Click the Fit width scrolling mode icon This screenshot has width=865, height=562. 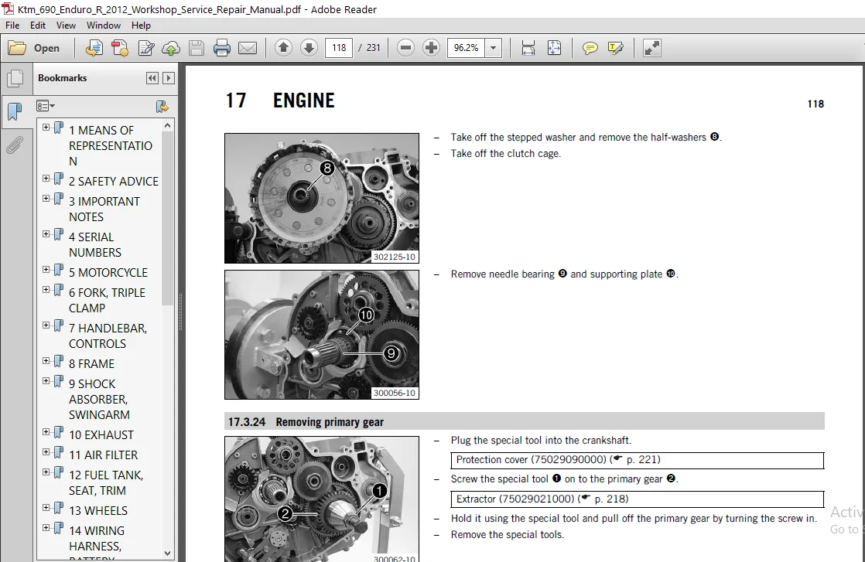point(528,48)
